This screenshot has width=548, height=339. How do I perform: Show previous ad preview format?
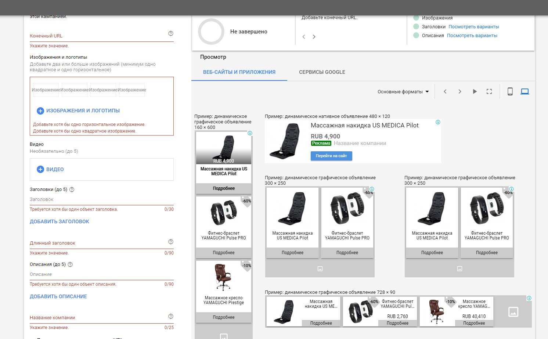pos(445,91)
